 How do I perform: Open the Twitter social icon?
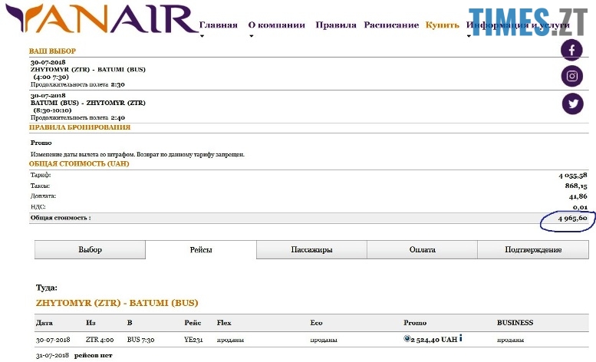coord(572,104)
